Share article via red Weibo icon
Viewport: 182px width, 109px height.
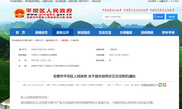tap(164, 85)
